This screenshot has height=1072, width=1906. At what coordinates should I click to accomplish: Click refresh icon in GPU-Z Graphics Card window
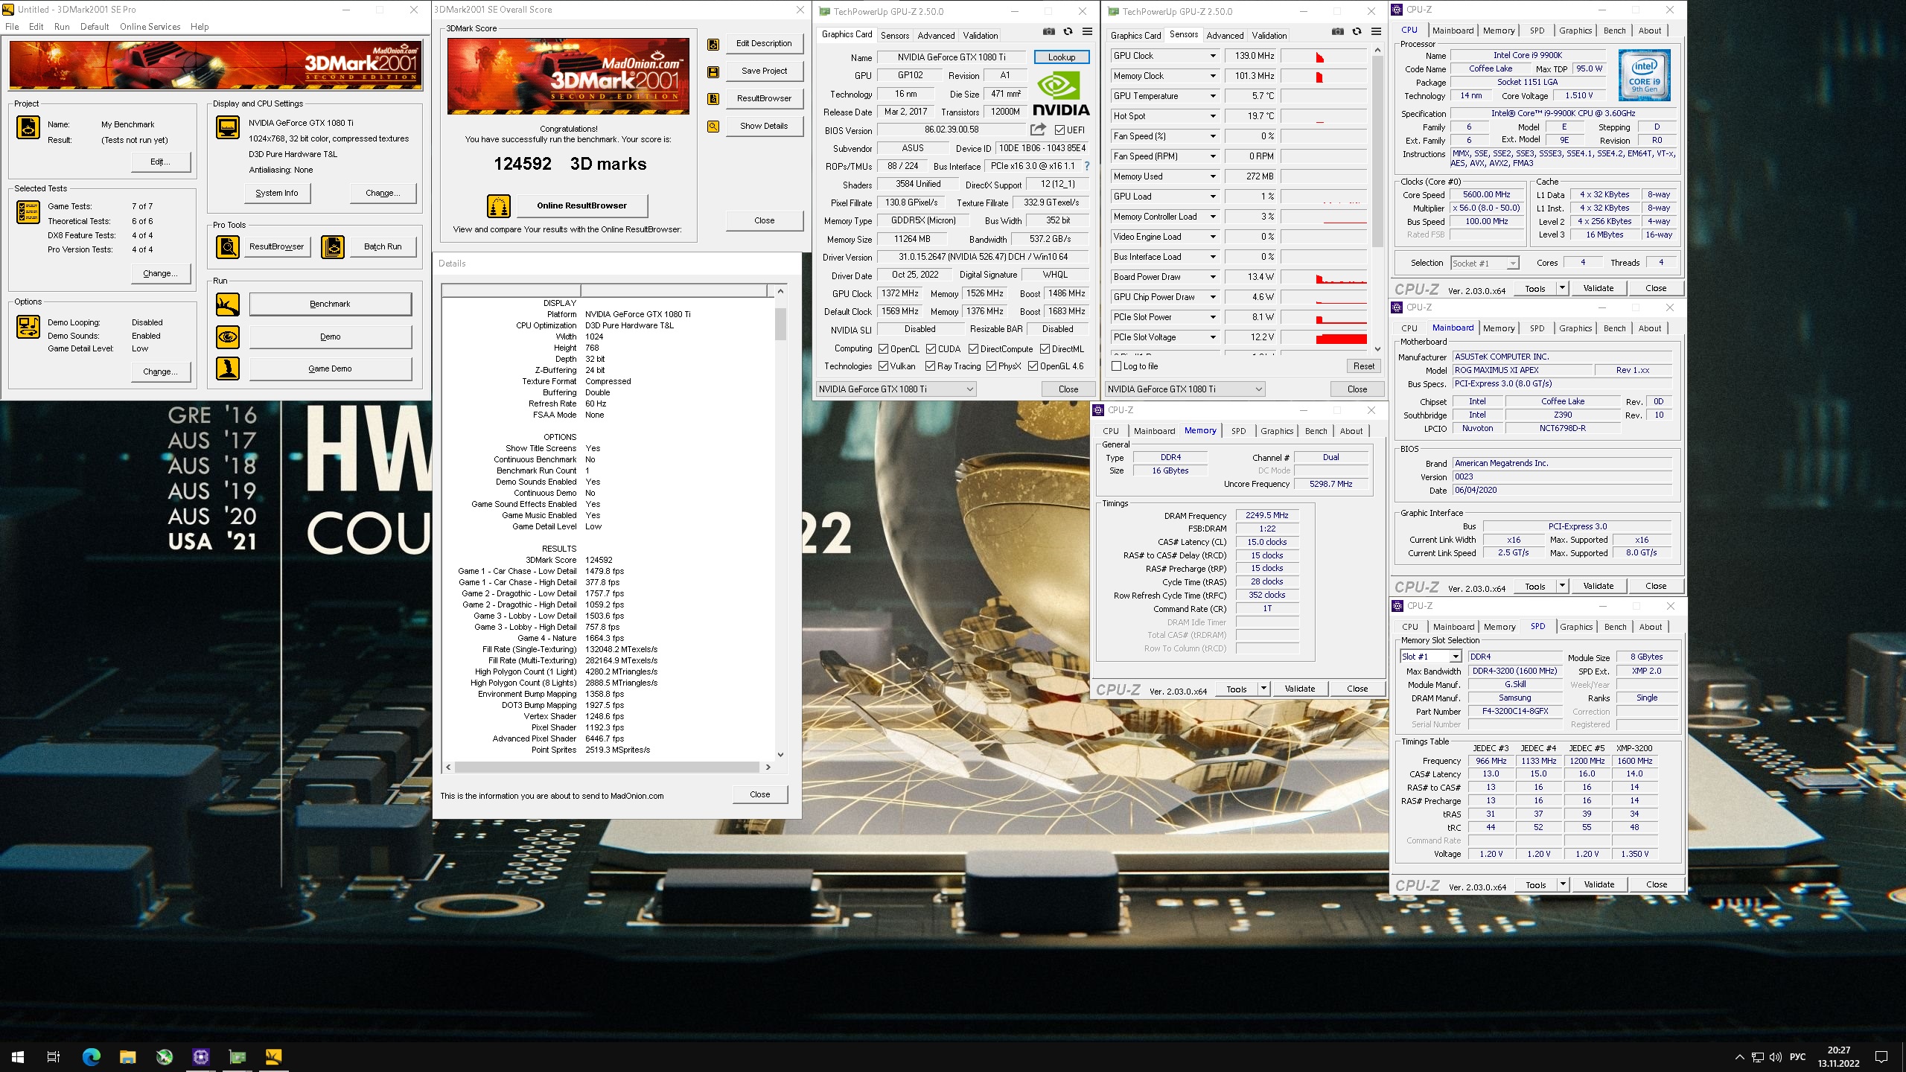[1068, 32]
